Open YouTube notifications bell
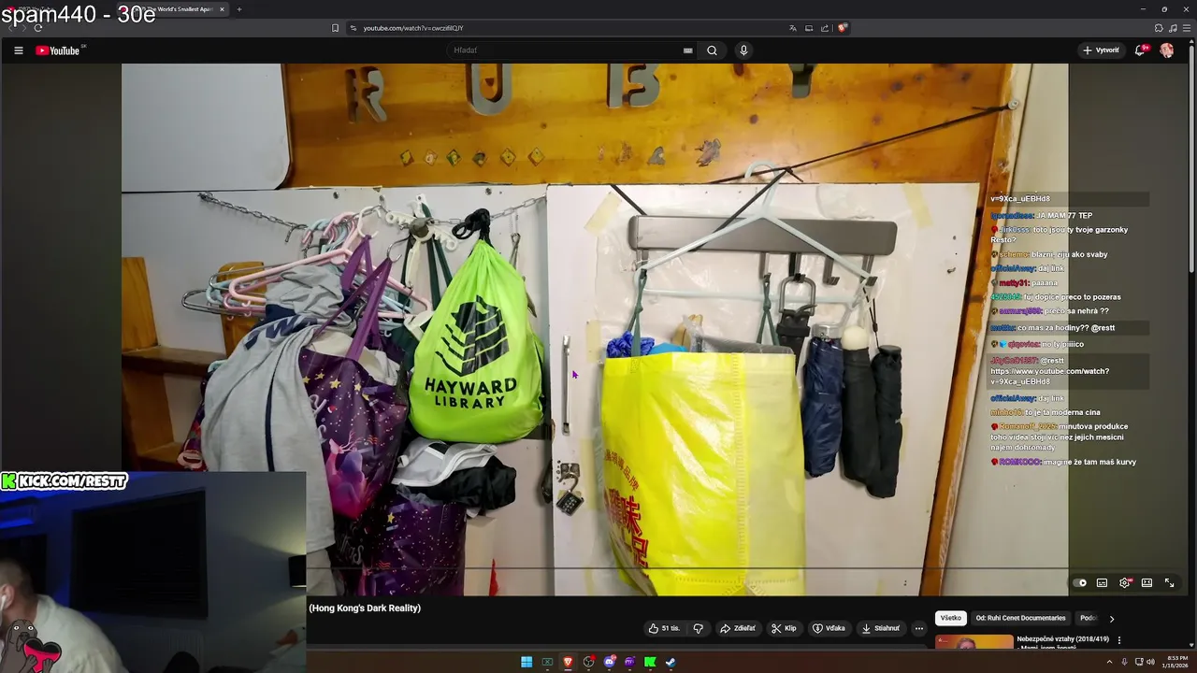1197x673 pixels. (1140, 50)
